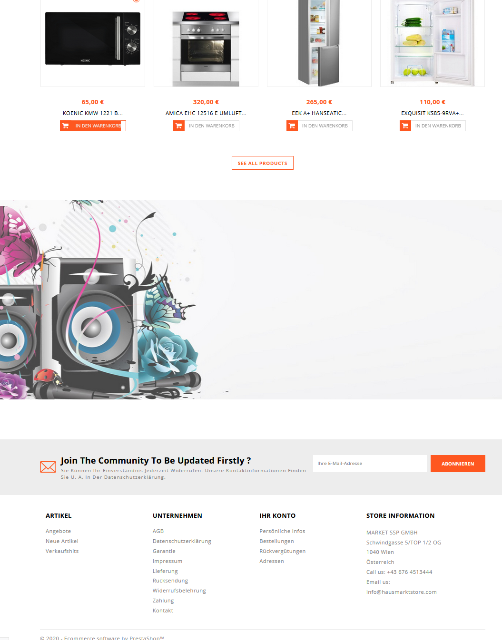The width and height of the screenshot is (502, 640).
Task: Click cart icon for Amica EHC oven
Action: coord(179,126)
